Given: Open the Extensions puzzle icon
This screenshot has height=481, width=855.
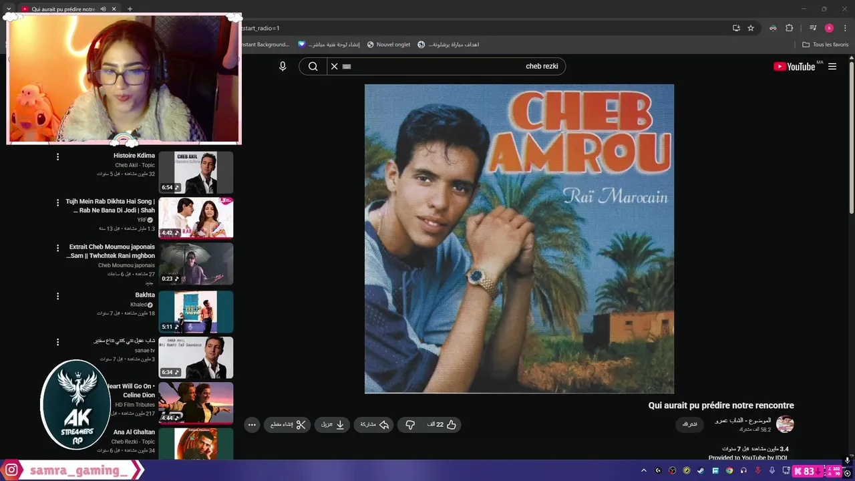Looking at the screenshot, I should 790,28.
